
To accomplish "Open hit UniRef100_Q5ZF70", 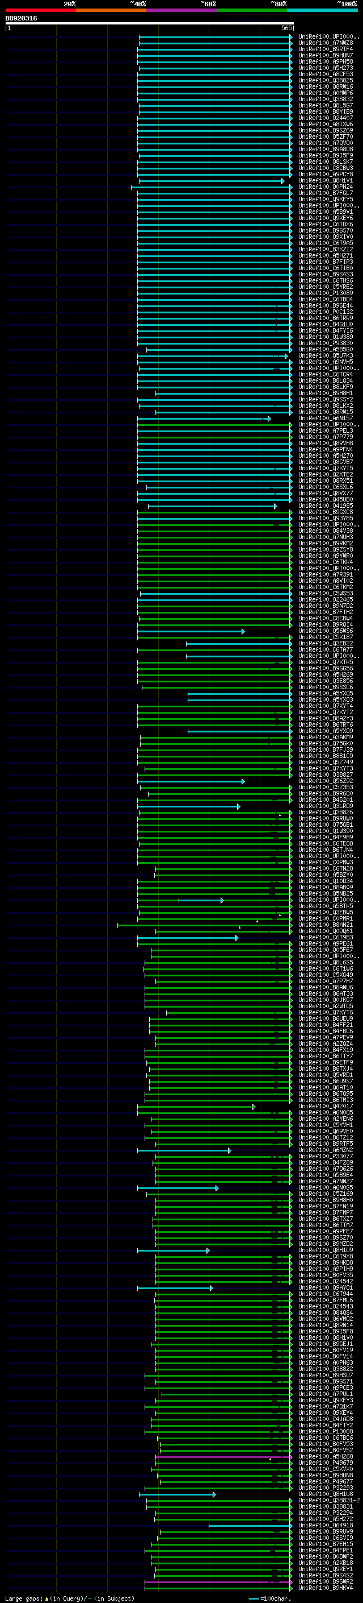I will [326, 137].
